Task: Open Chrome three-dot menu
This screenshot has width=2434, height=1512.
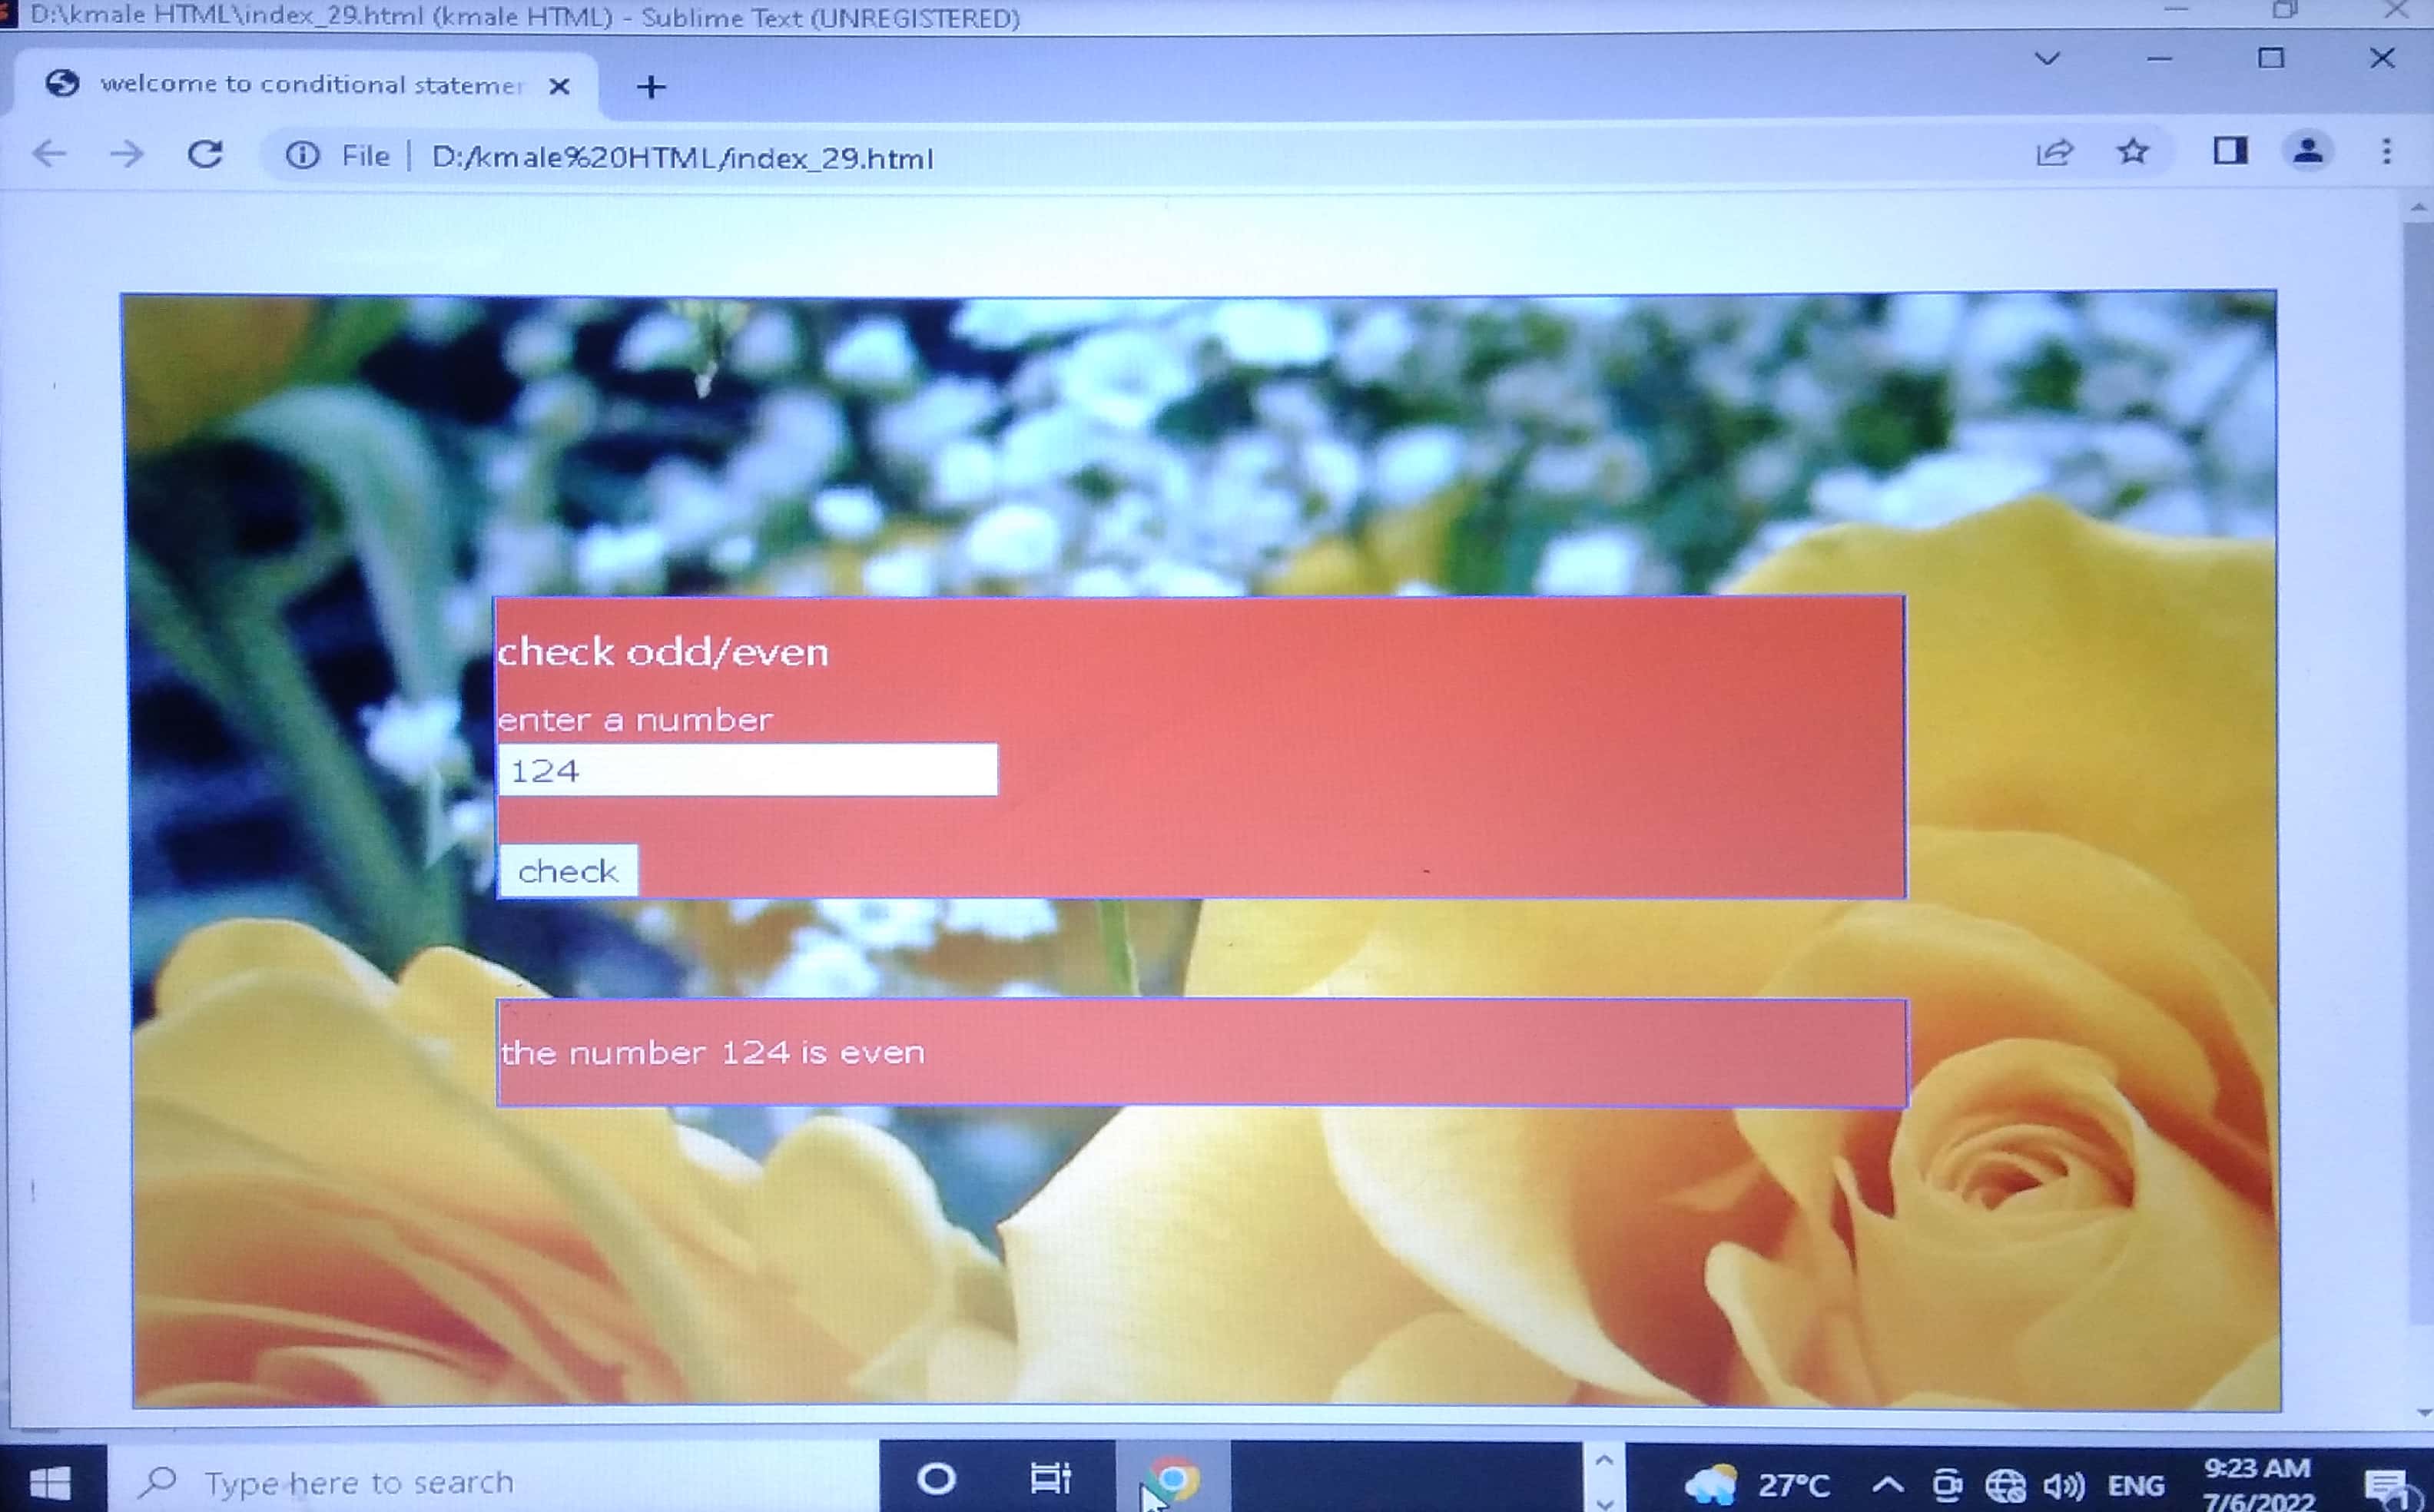Action: tap(2387, 152)
